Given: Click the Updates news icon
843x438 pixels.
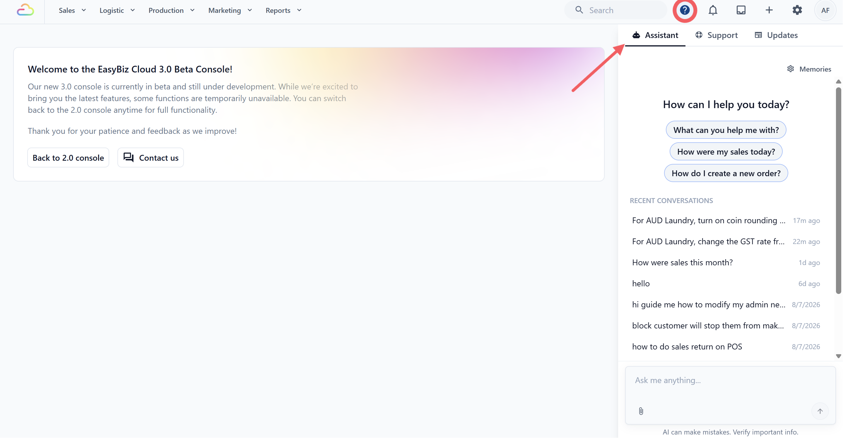Looking at the screenshot, I should tap(758, 35).
